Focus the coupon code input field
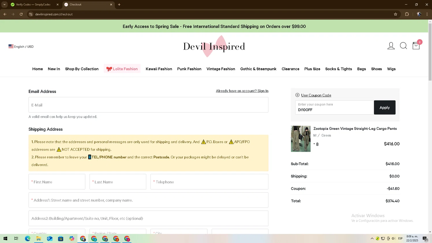 click(x=334, y=107)
